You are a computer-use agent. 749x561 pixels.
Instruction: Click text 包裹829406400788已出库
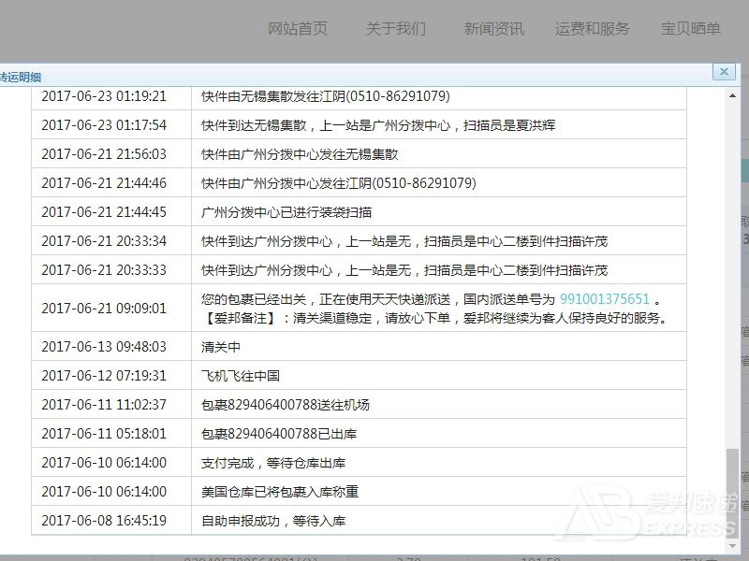point(279,434)
